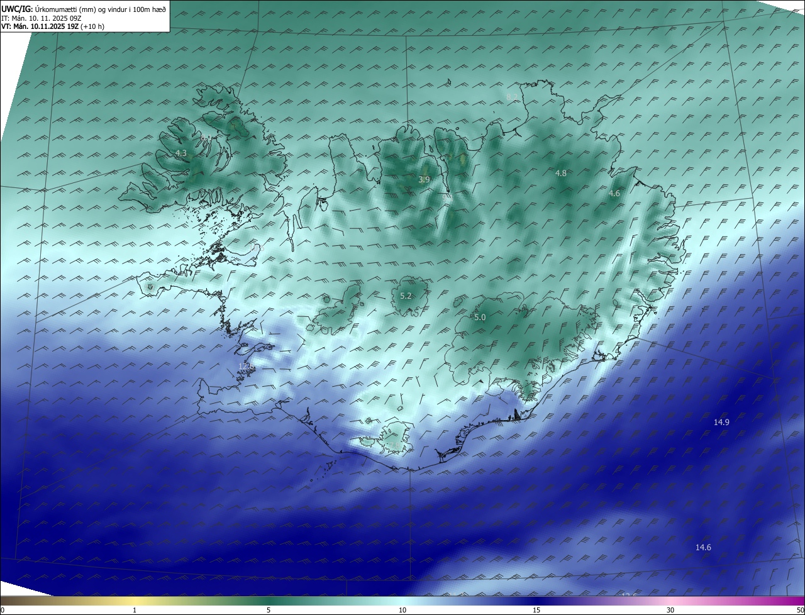805x615 pixels.
Task: Click the 5.2 value on Hofsjökull glacier
Action: pyautogui.click(x=406, y=296)
